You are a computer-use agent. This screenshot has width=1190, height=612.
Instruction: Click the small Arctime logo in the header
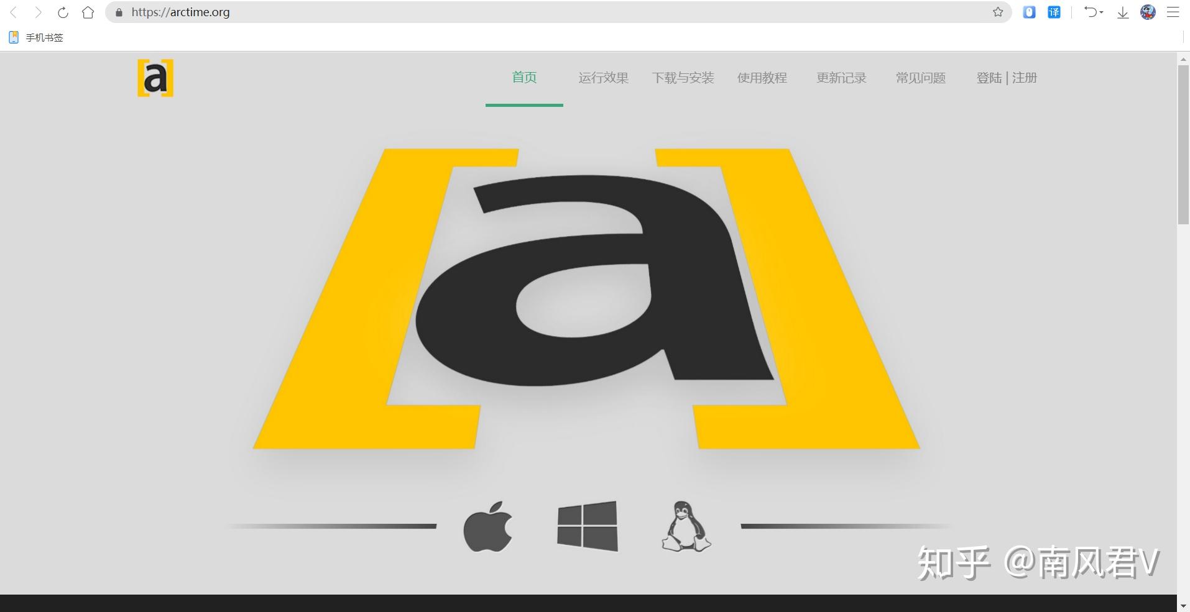[x=155, y=78]
